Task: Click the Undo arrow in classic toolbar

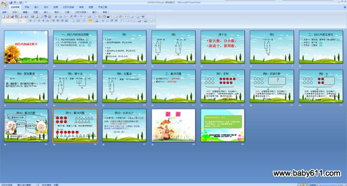Action: pos(75,16)
